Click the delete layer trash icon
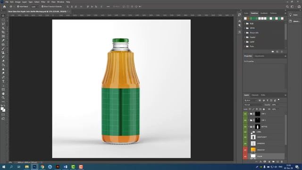The image size is (302, 170). pos(282,161)
